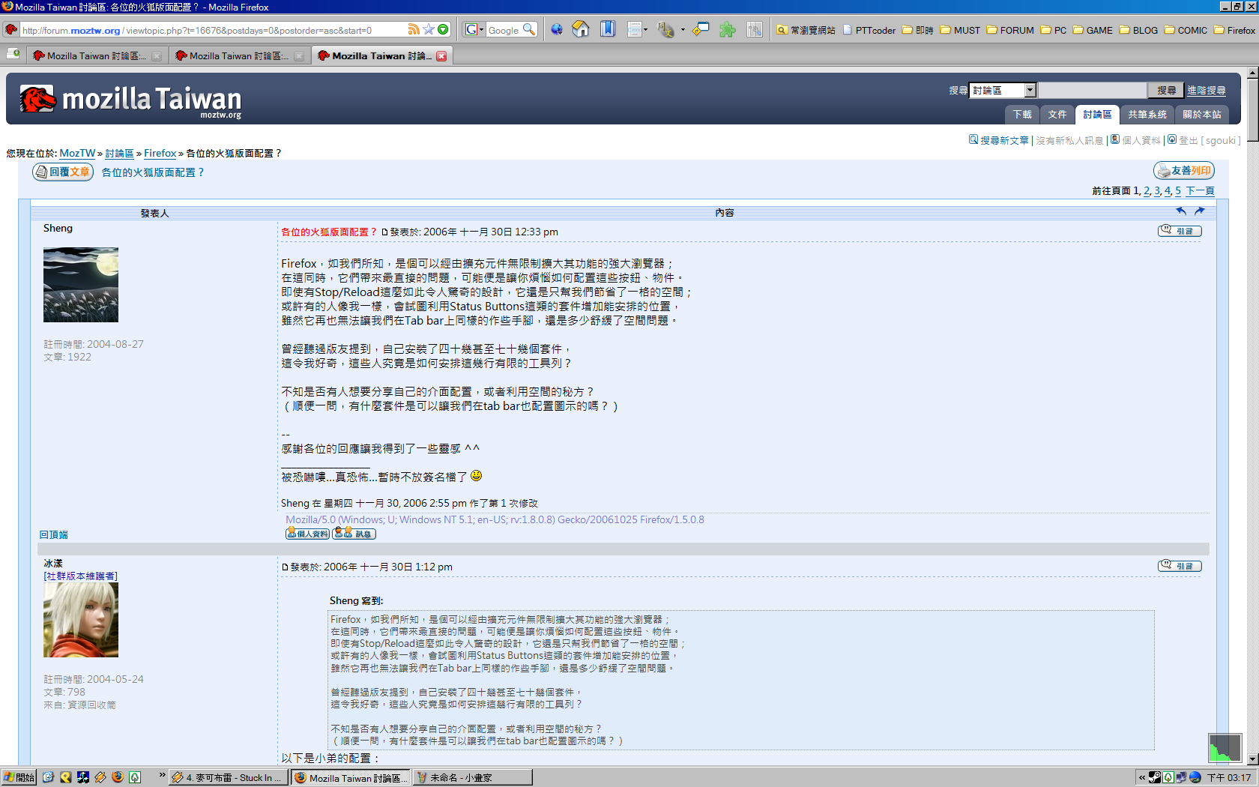
Task: Click the 下一頁 next page link
Action: pyautogui.click(x=1200, y=191)
